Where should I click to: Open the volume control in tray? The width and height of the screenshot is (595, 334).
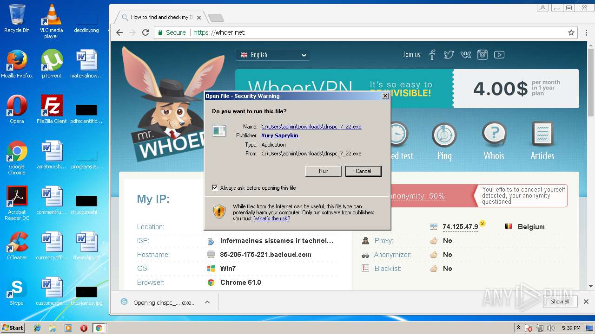point(551,328)
